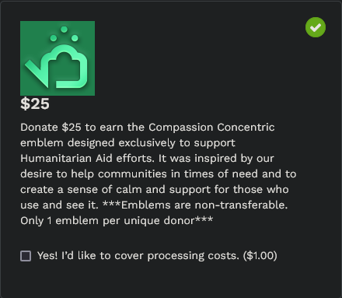The width and height of the screenshot is (342, 298).
Task: Click the three dots atop the emblem
Action: click(x=64, y=34)
